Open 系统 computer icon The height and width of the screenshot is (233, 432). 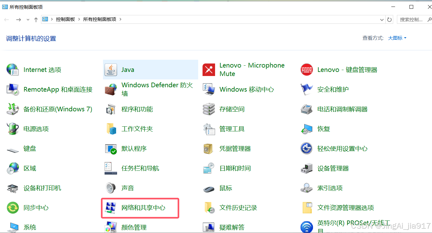(x=13, y=227)
